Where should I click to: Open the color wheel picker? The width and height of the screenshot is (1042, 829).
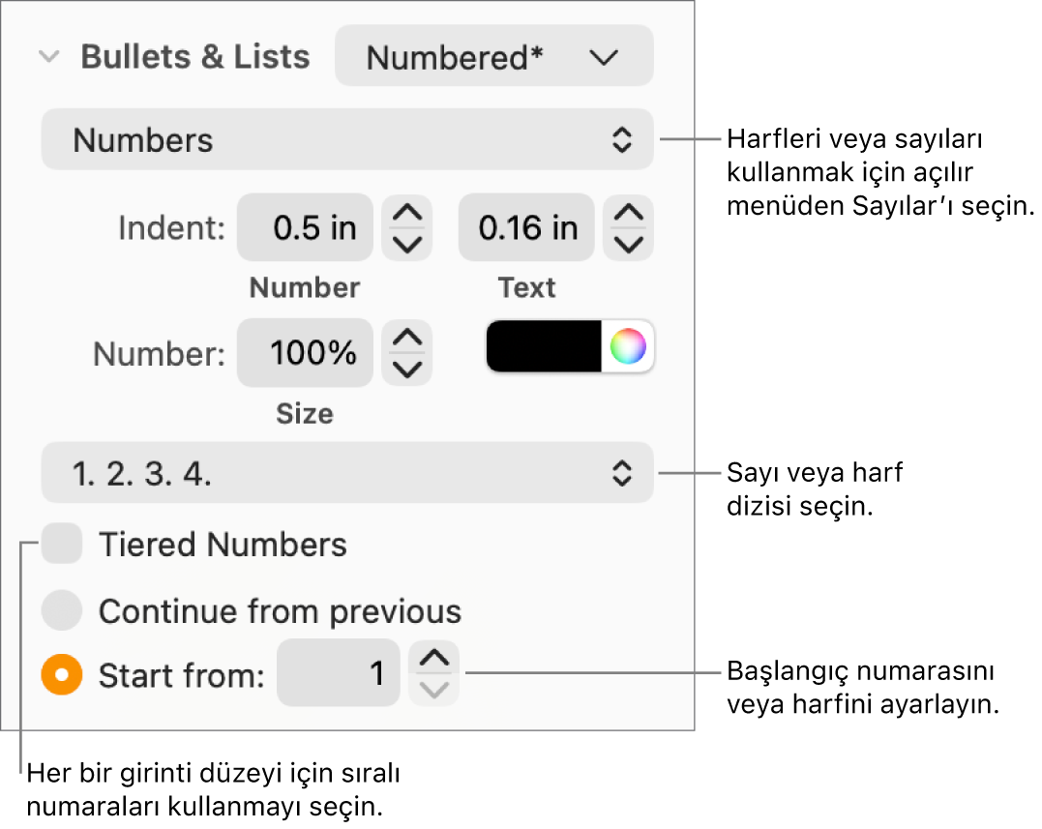pyautogui.click(x=628, y=346)
